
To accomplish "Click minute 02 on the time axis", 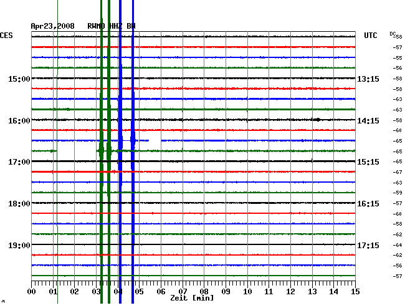I will click(74, 292).
